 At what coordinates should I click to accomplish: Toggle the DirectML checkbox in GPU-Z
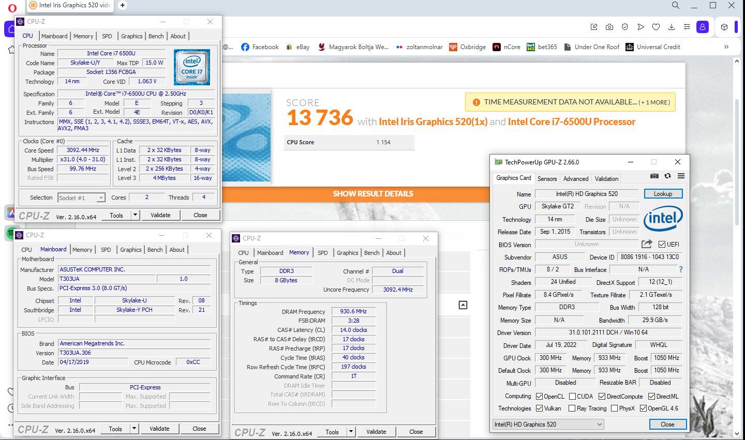coord(651,397)
